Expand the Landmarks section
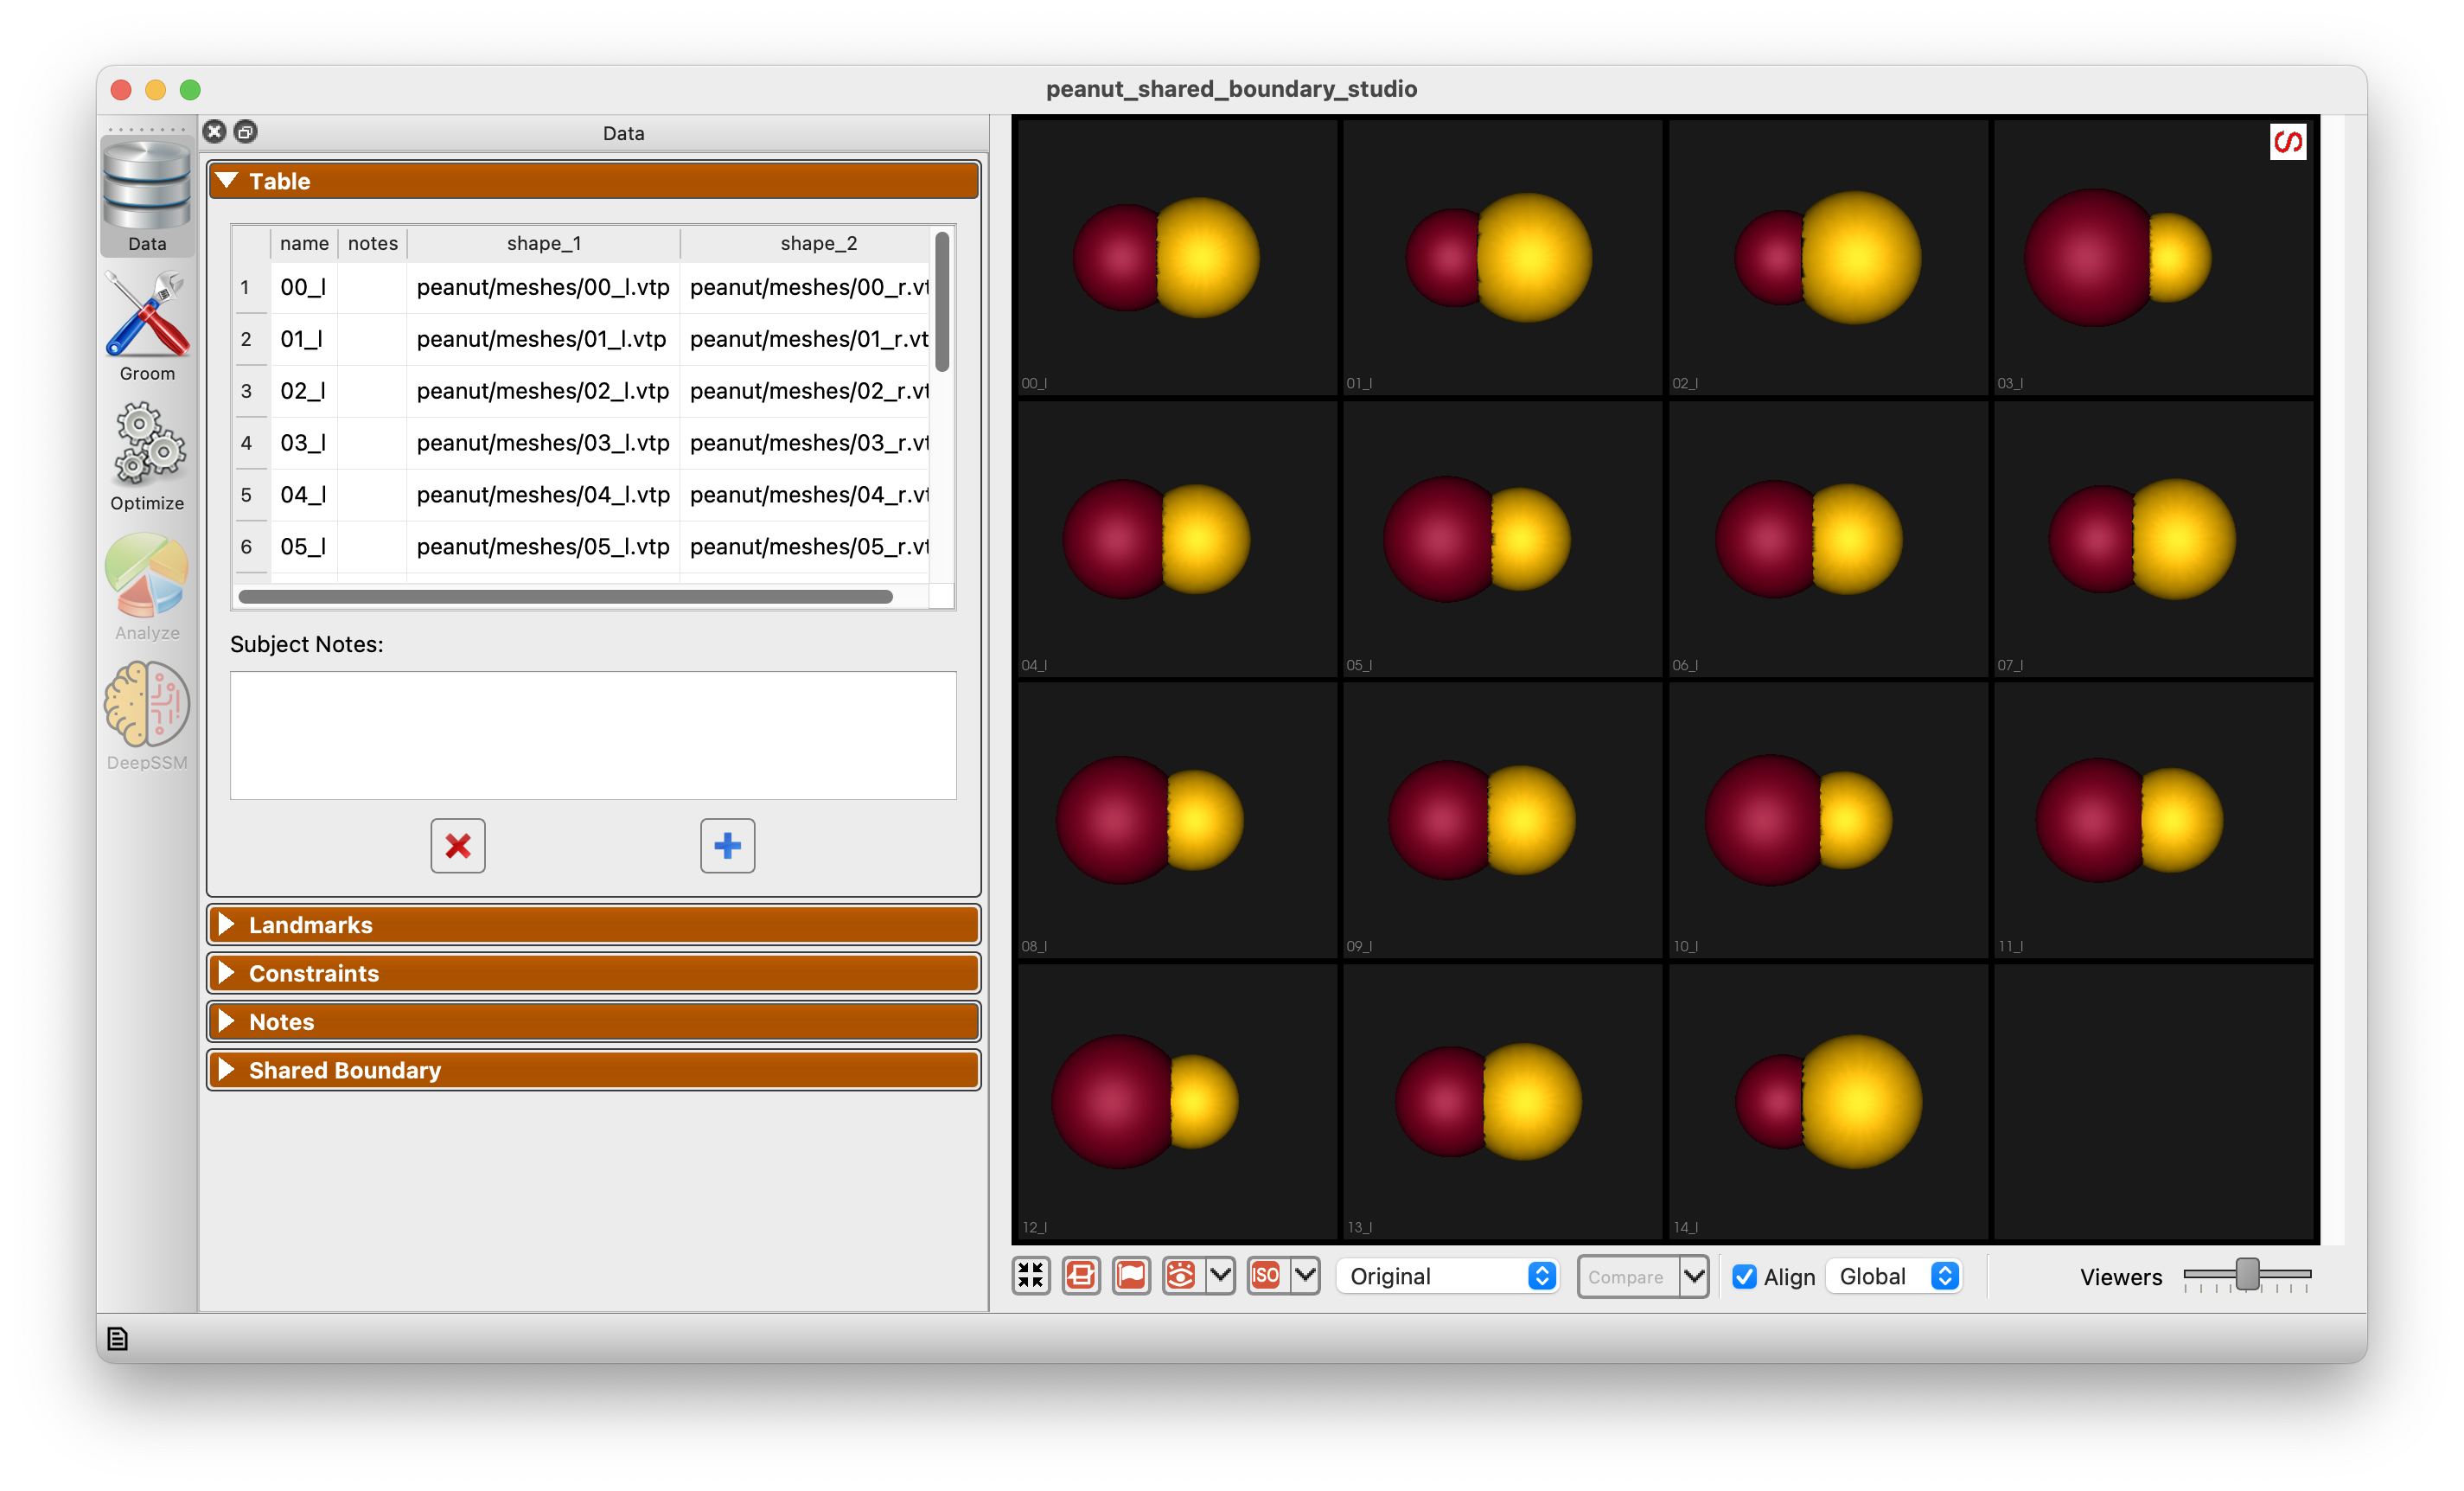 click(x=593, y=925)
